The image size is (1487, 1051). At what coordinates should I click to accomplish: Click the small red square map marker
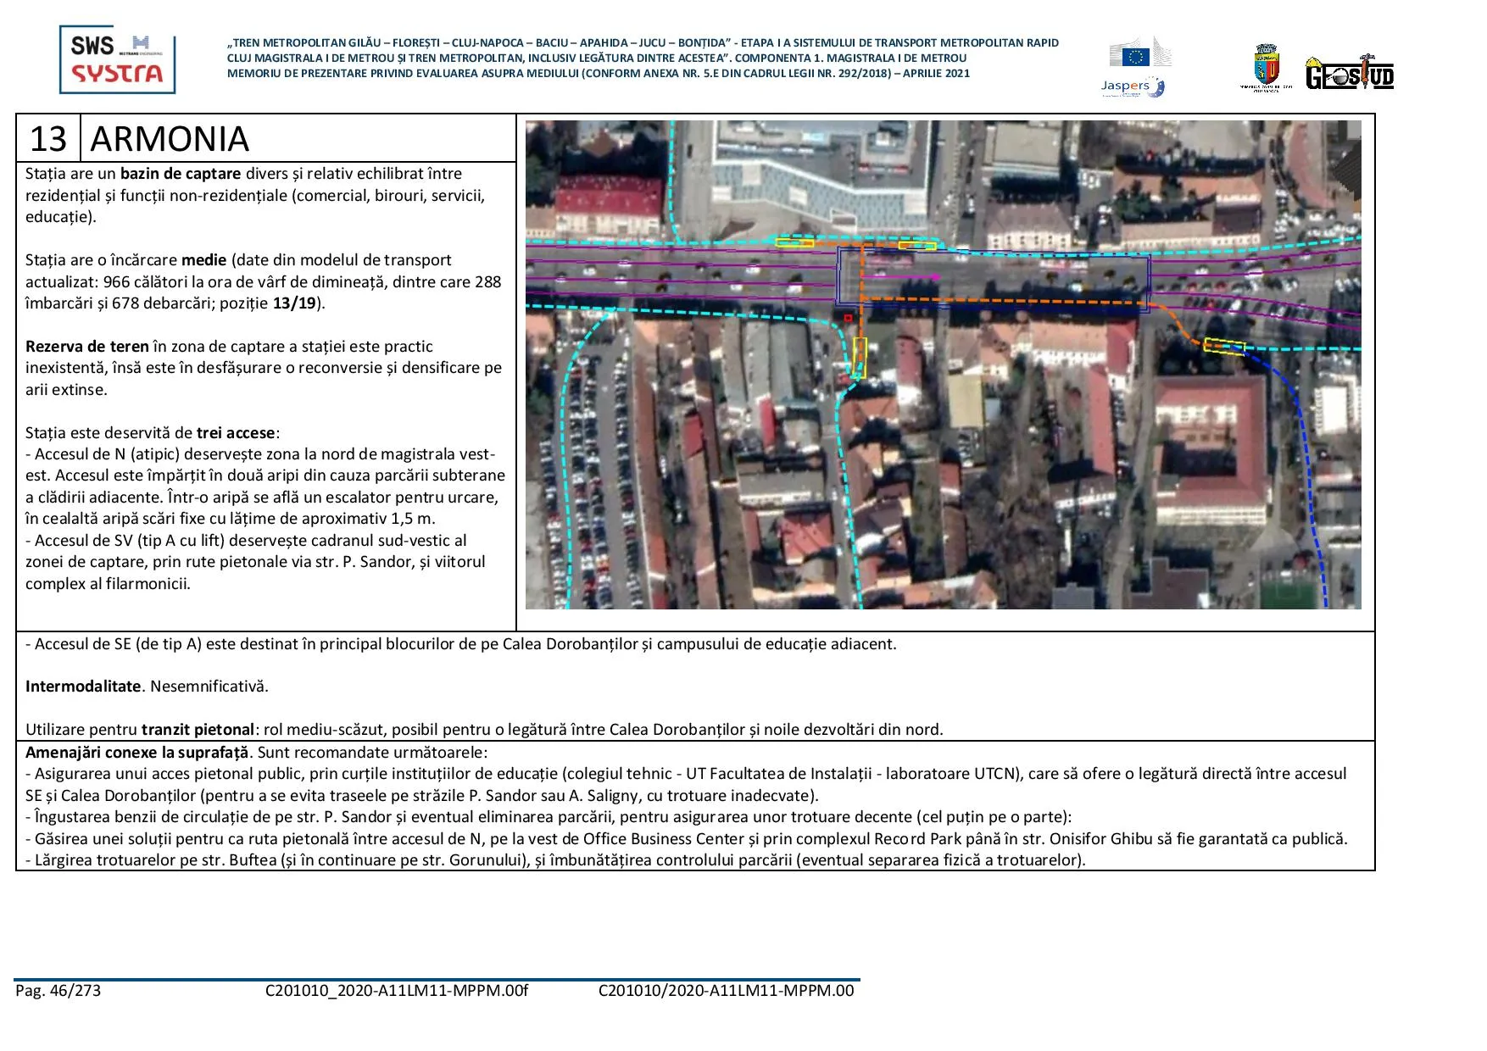(848, 318)
